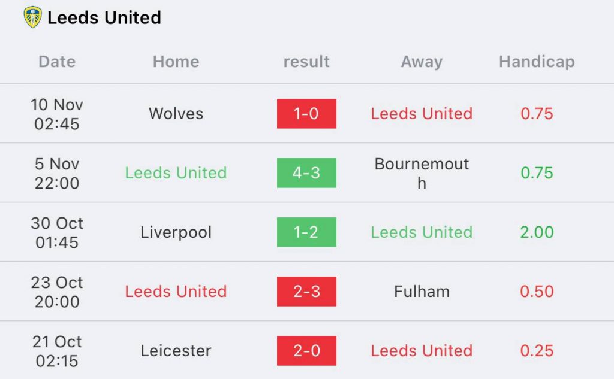The image size is (614, 379).
Task: Open the Bournemouth away team link
Action: coord(422,173)
